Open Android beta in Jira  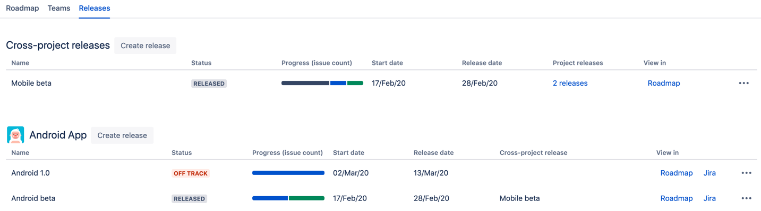click(709, 198)
